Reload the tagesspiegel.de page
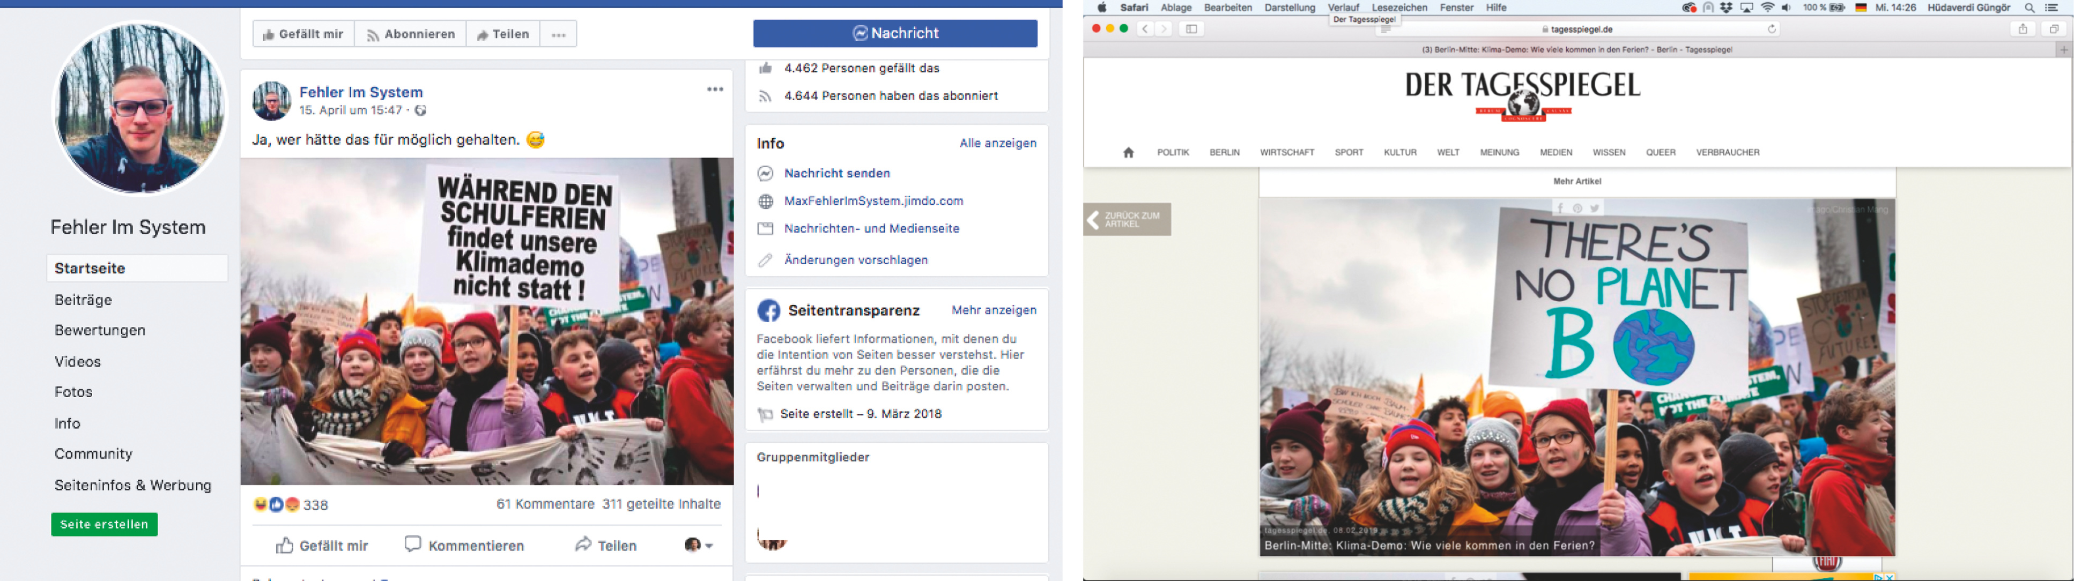The image size is (2074, 581). click(1771, 29)
